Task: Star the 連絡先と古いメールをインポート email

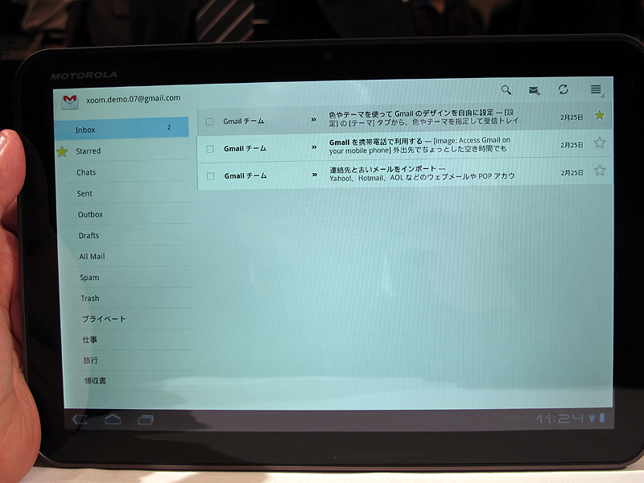Action: point(600,170)
